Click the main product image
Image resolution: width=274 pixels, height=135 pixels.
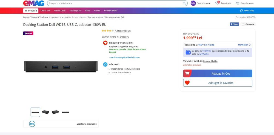61,67
